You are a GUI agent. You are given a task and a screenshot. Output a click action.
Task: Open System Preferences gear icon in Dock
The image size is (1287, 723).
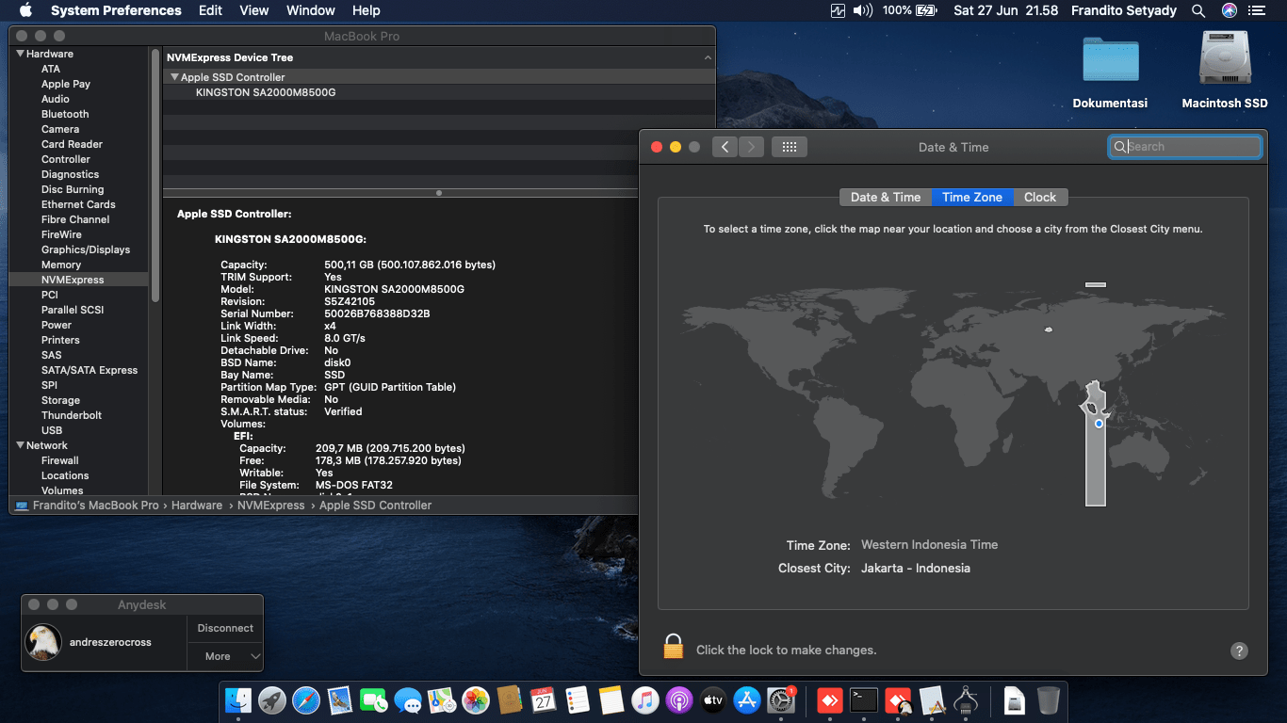[x=781, y=700]
